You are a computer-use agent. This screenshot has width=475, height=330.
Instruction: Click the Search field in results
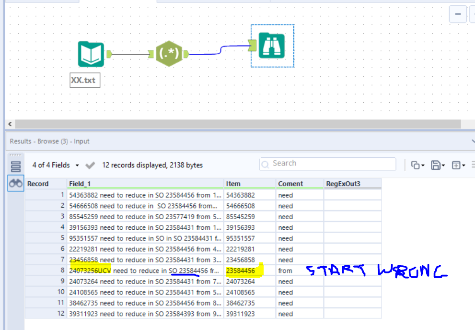point(327,164)
